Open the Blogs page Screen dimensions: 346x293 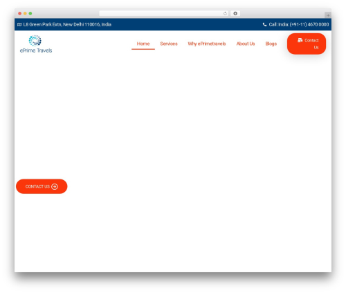(x=271, y=44)
